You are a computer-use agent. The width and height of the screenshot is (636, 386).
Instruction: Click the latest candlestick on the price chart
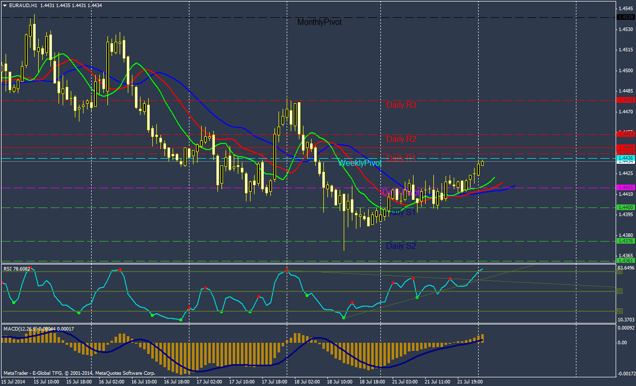(482, 162)
